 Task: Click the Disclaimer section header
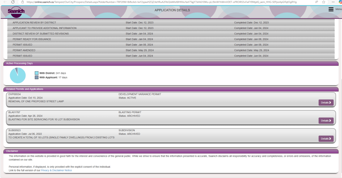click(12, 151)
